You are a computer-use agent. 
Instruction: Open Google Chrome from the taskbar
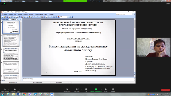click(24, 94)
